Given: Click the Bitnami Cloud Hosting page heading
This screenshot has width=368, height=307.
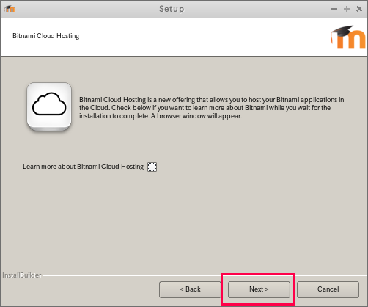Looking at the screenshot, I should click(x=46, y=36).
